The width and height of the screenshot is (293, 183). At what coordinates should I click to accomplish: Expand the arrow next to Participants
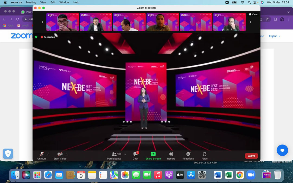pos(125,154)
